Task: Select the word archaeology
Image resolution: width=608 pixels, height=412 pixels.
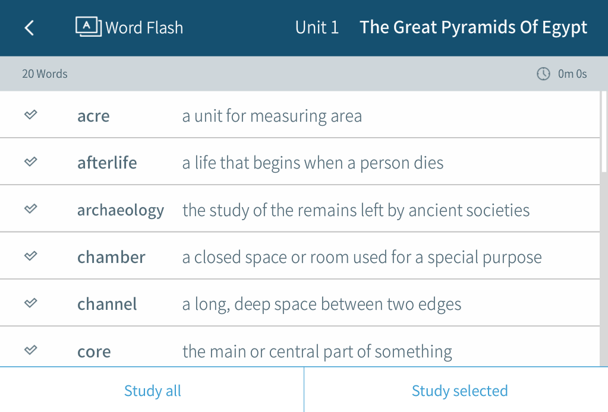Action: coord(121,210)
